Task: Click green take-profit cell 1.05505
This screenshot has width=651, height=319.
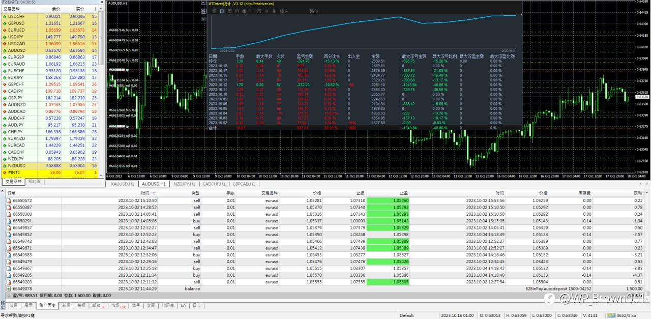Action: 388,282
